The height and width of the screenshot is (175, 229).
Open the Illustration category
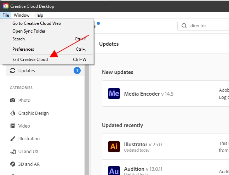coord(29,139)
